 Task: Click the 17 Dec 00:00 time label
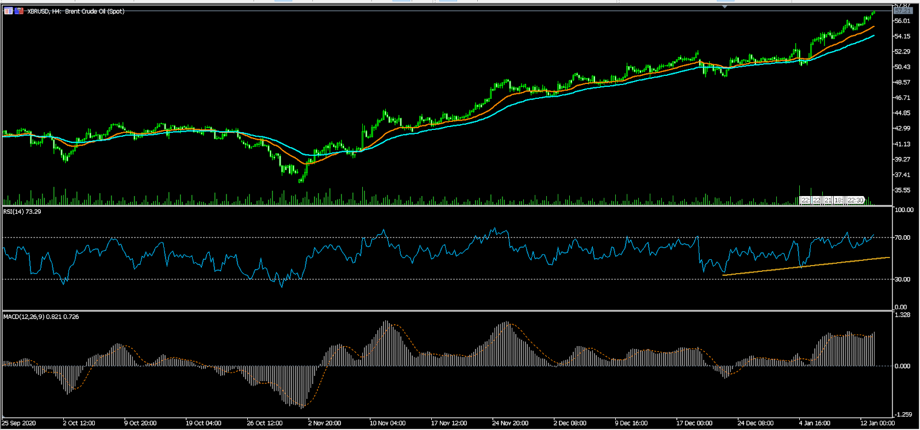pos(695,424)
